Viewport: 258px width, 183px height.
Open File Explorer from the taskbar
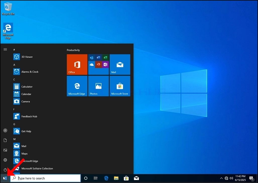click(116, 178)
